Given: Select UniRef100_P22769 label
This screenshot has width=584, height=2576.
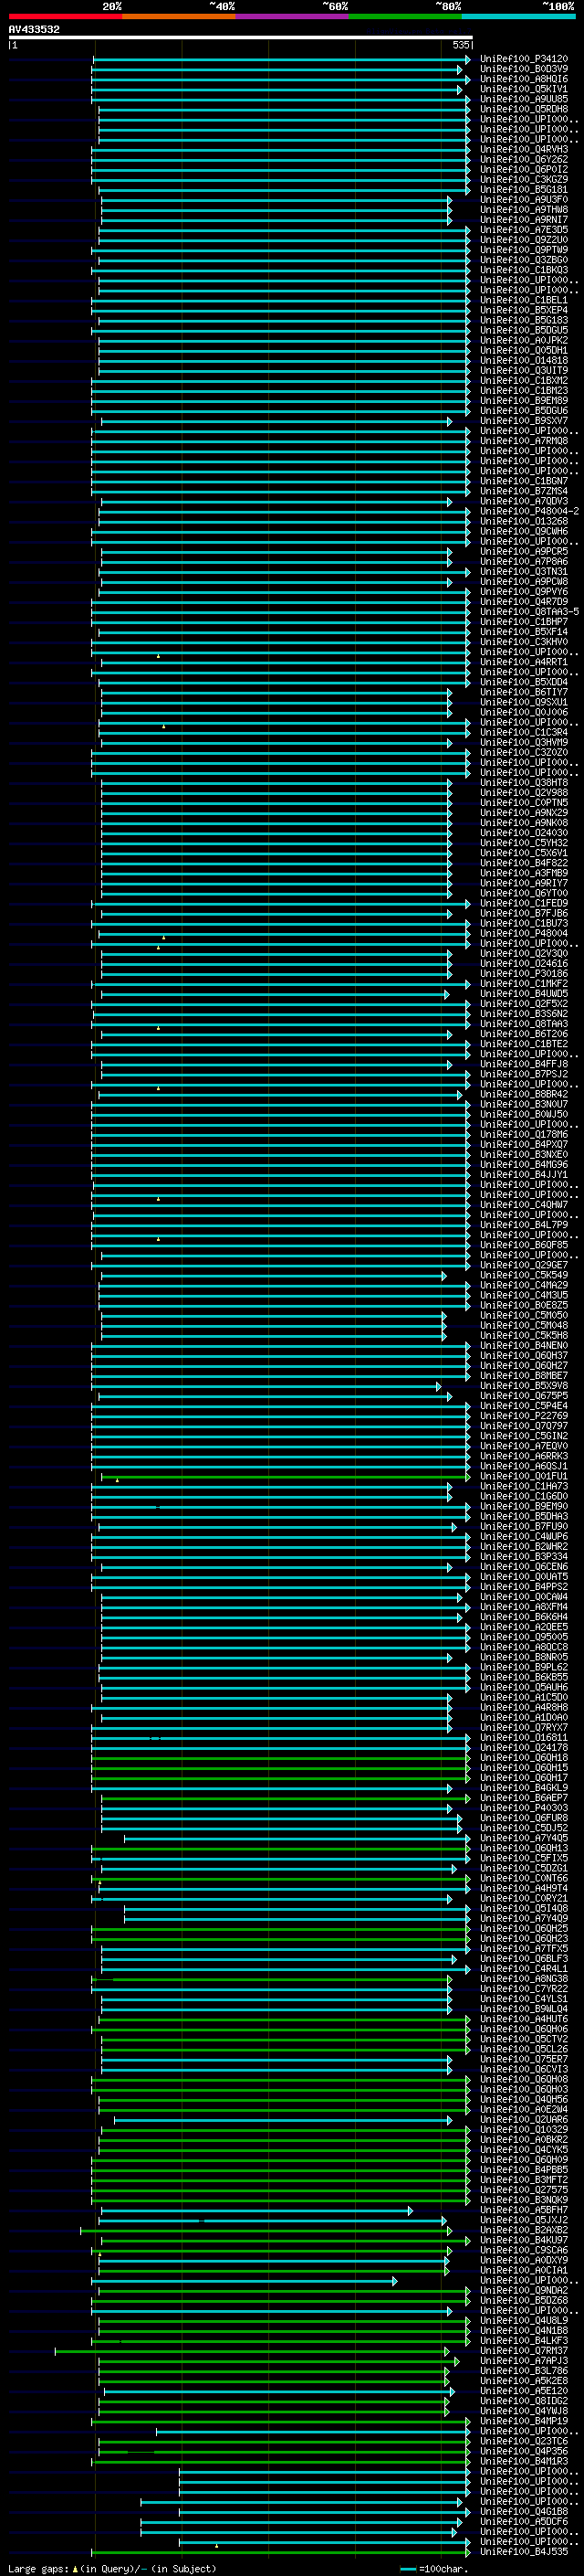Looking at the screenshot, I should tap(523, 1416).
